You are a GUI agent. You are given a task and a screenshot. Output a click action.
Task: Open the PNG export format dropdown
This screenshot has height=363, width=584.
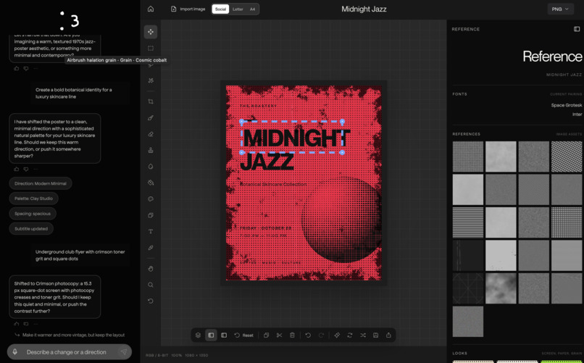click(x=560, y=9)
